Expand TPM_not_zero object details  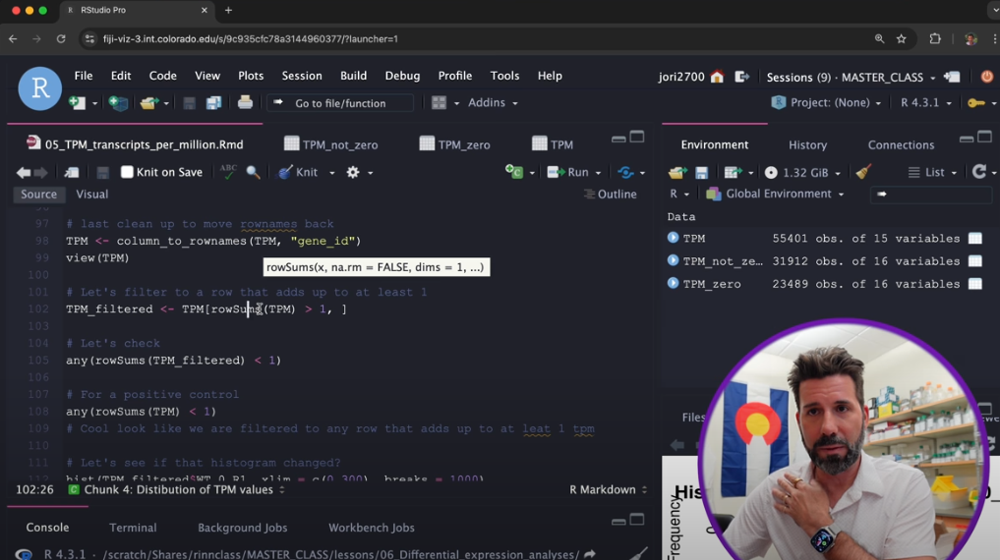(x=673, y=260)
